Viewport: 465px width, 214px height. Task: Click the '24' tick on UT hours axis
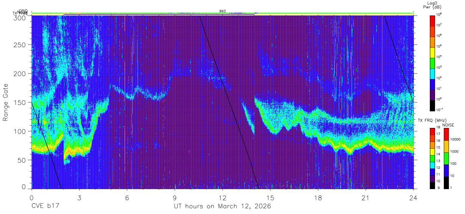tap(414, 198)
